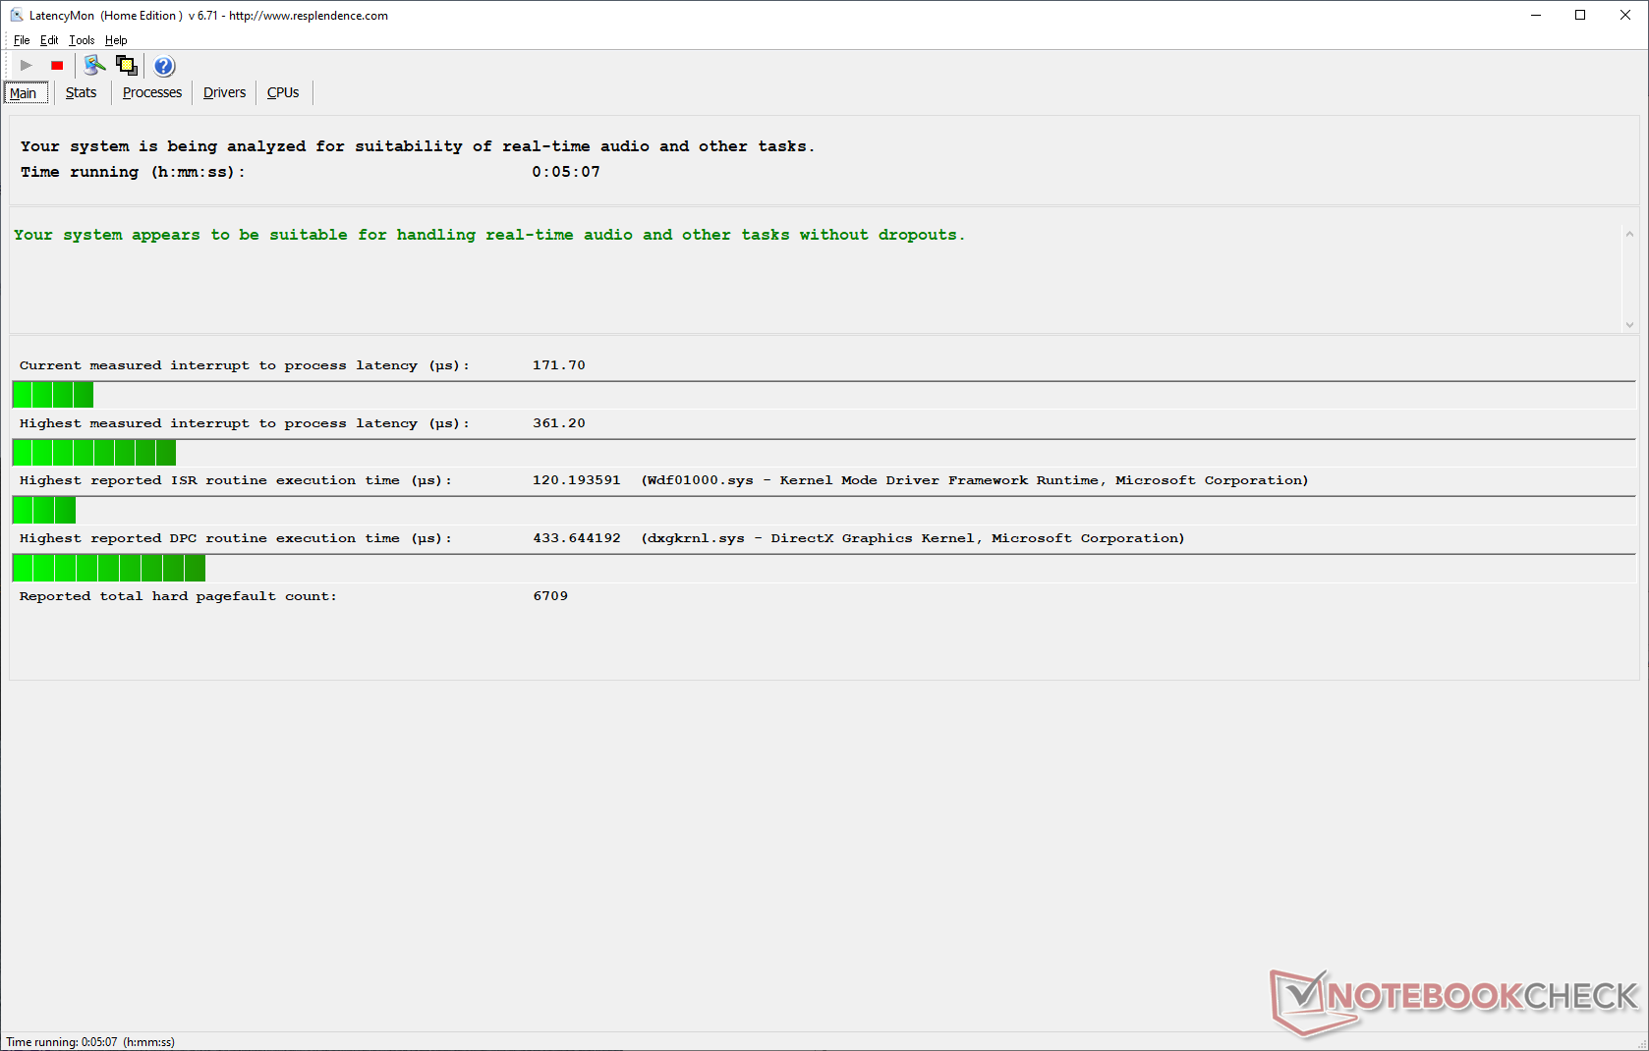This screenshot has height=1051, width=1649.
Task: Select the hard pagefault count 6709
Action: tap(550, 596)
